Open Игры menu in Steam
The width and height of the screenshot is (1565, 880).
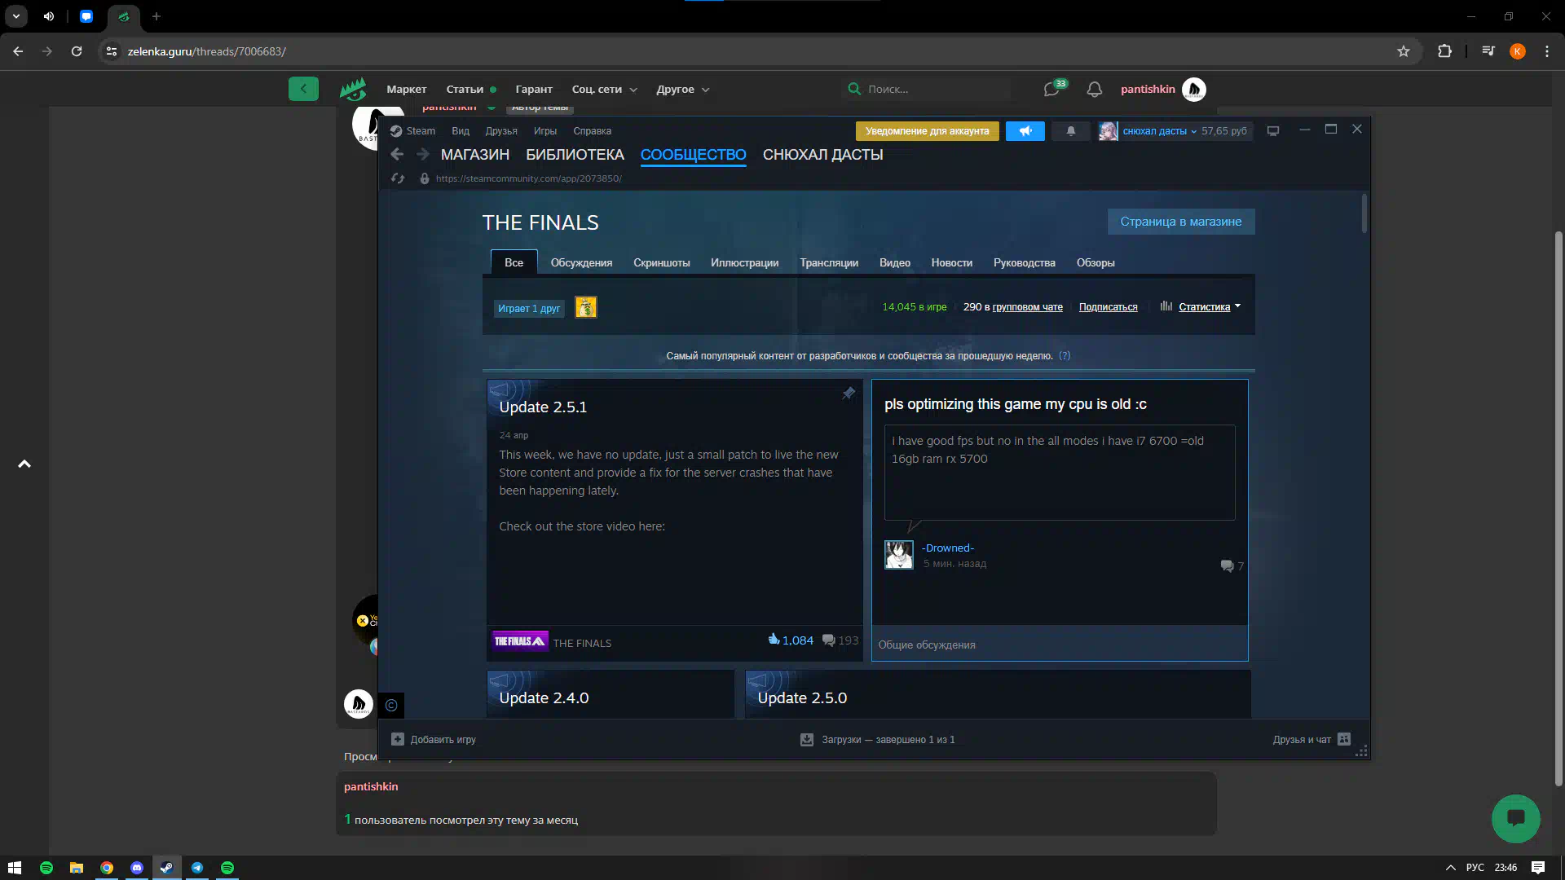coord(545,131)
